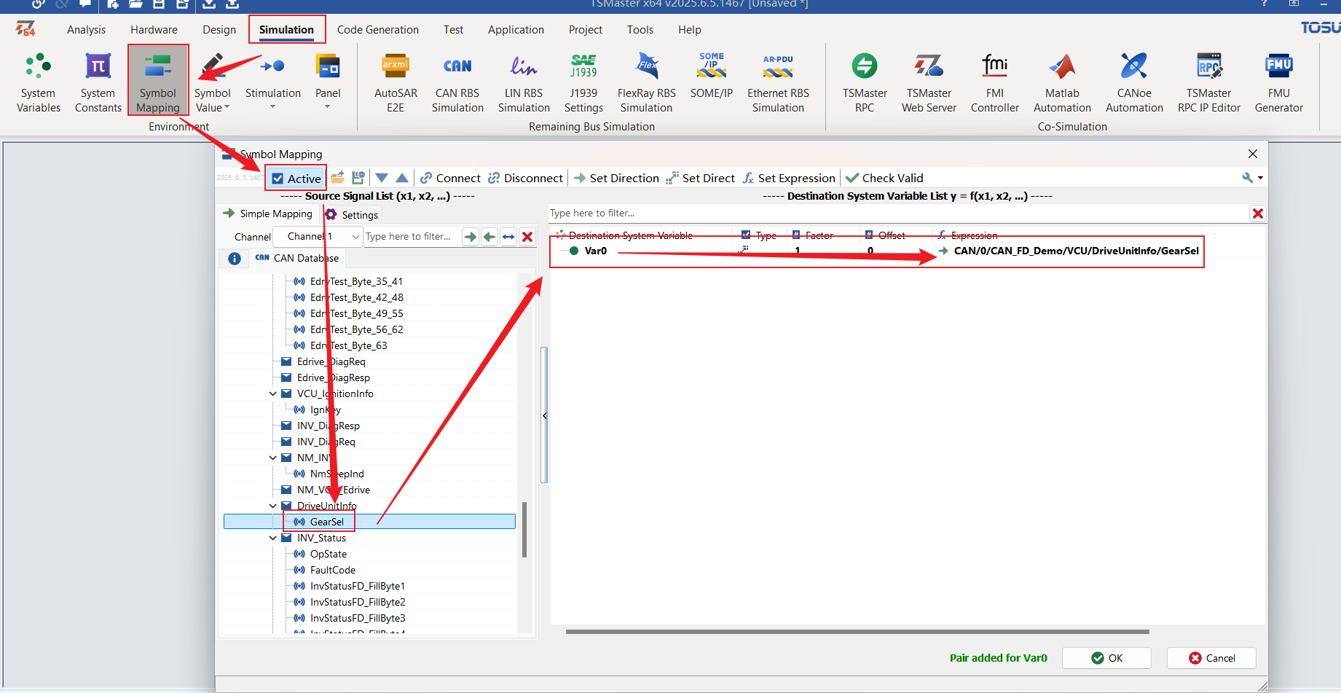Image resolution: width=1341 pixels, height=693 pixels.
Task: Open TSMaster RPC IP Editor
Action: tap(1209, 82)
